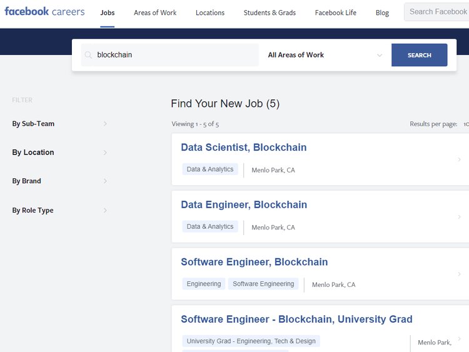469x352 pixels.
Task: Click Menlo Park, CA under Data Scientist
Action: (x=273, y=170)
